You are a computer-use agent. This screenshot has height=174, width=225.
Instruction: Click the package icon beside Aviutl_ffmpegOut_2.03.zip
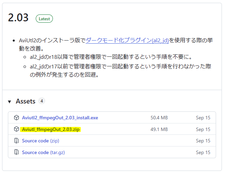pos(16,129)
